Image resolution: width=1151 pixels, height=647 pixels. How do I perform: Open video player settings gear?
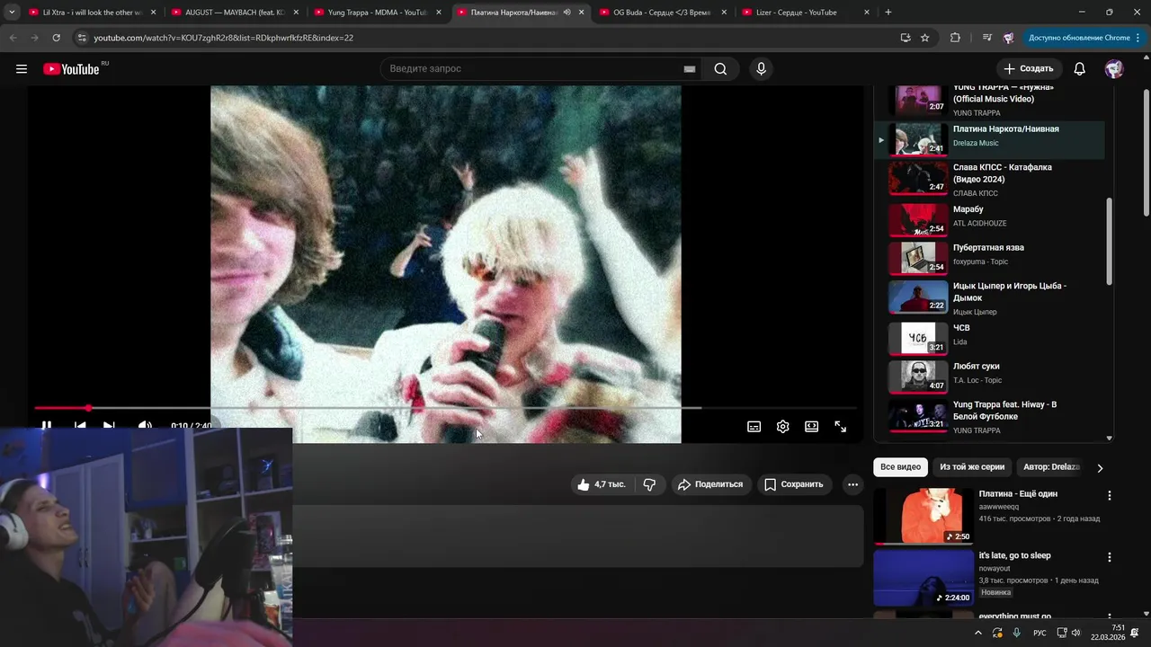pyautogui.click(x=783, y=427)
